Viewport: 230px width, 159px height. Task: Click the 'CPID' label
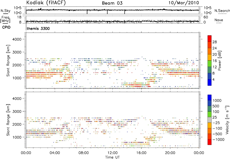(6, 27)
